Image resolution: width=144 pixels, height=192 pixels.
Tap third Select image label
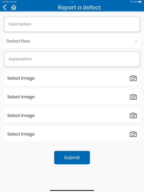click(x=21, y=115)
